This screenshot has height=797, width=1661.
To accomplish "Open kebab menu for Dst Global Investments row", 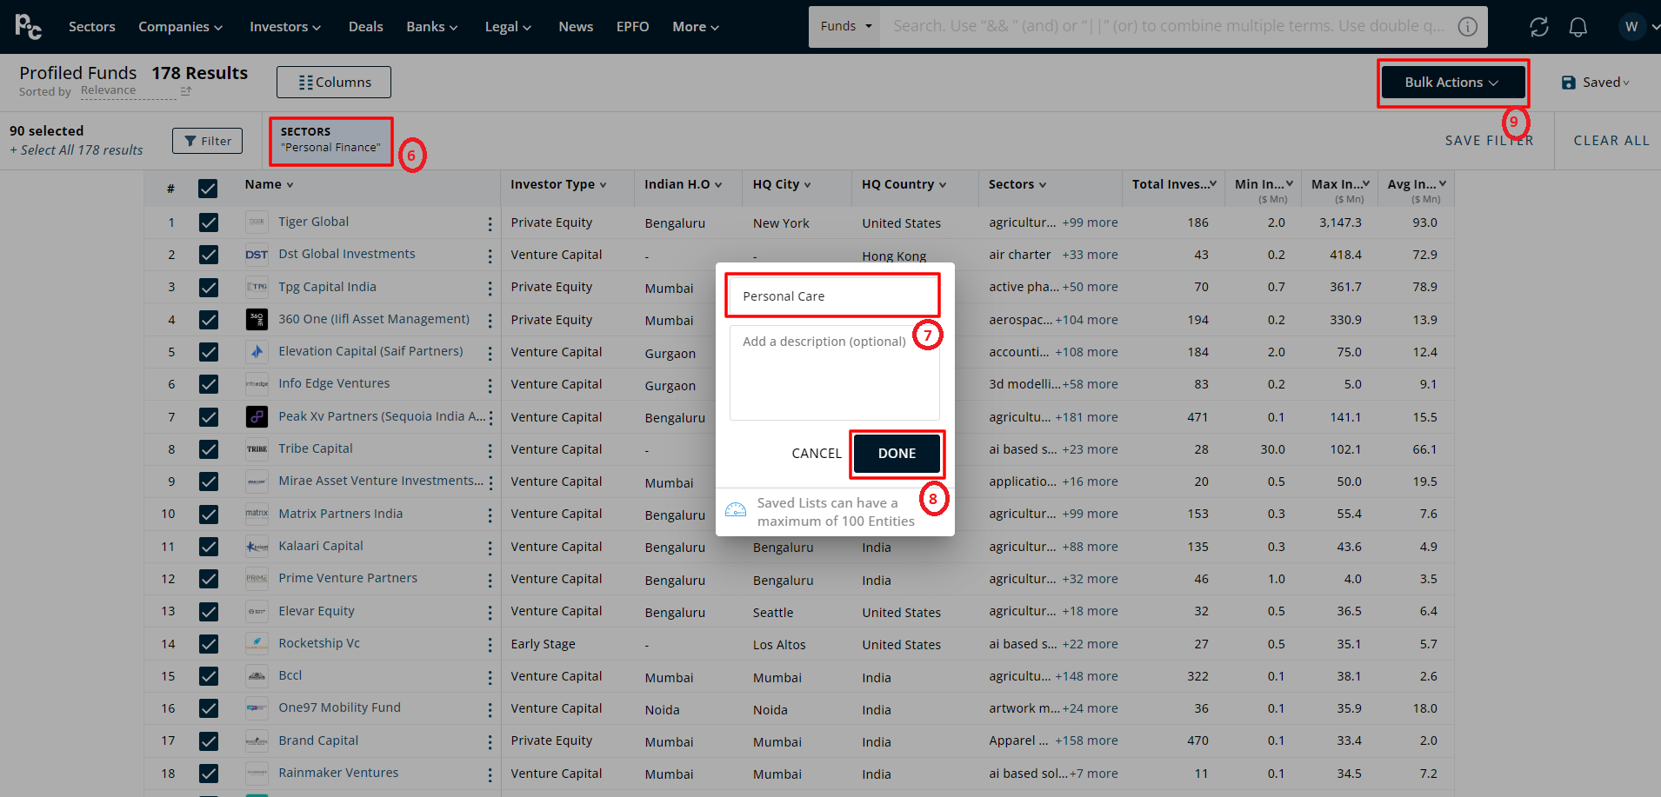I will tap(490, 256).
